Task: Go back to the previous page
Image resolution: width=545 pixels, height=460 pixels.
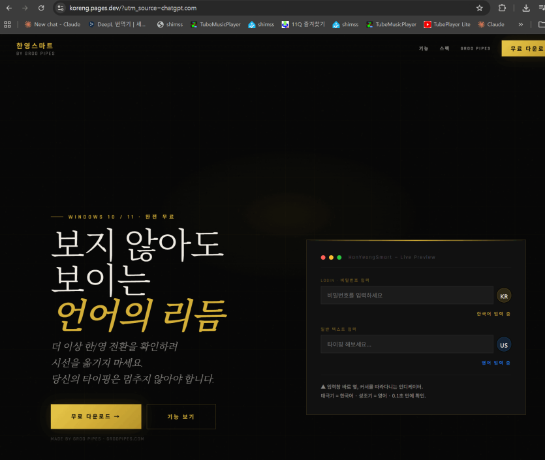Action: [x=9, y=8]
